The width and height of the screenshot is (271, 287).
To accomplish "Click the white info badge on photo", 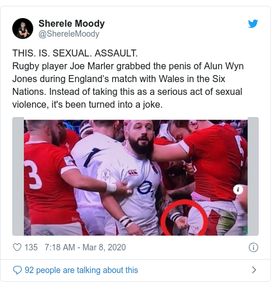I will click(238, 190).
